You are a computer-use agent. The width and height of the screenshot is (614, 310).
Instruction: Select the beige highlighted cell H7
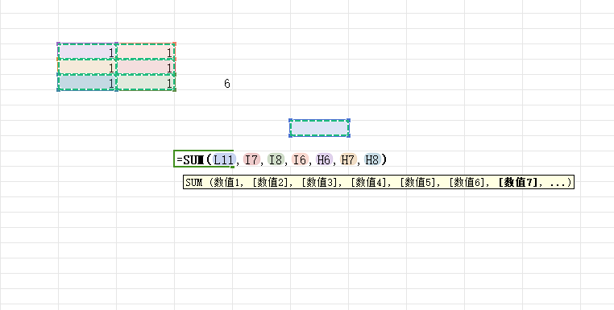tap(87, 67)
